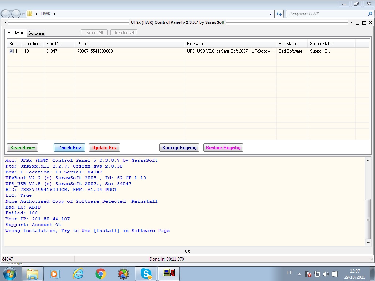Click the None Authorised Copy log line

[x=82, y=202]
